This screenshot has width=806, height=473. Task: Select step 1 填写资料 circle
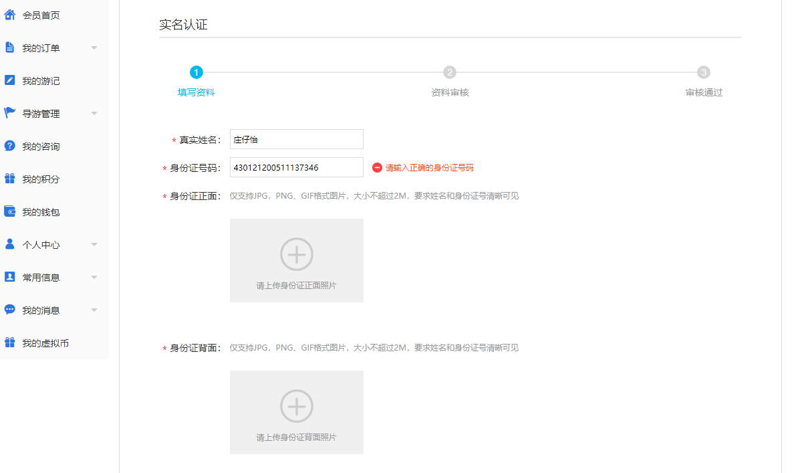coord(196,72)
